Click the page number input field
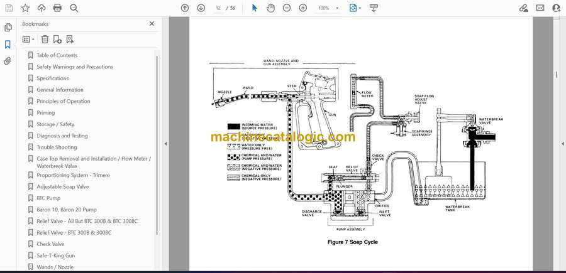This screenshot has height=273, width=566. click(218, 8)
